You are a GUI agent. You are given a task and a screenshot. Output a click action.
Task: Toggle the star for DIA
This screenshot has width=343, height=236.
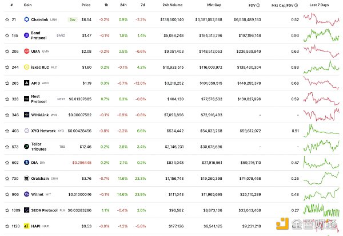pyautogui.click(x=5, y=163)
